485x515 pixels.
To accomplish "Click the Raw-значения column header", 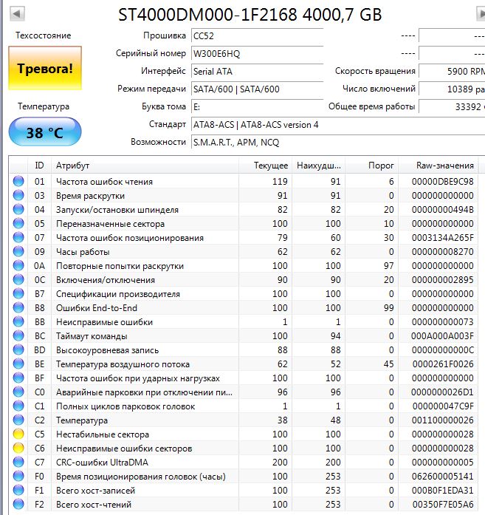I will tap(436, 166).
